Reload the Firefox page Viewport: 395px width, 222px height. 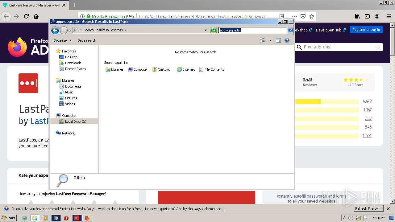click(26, 16)
